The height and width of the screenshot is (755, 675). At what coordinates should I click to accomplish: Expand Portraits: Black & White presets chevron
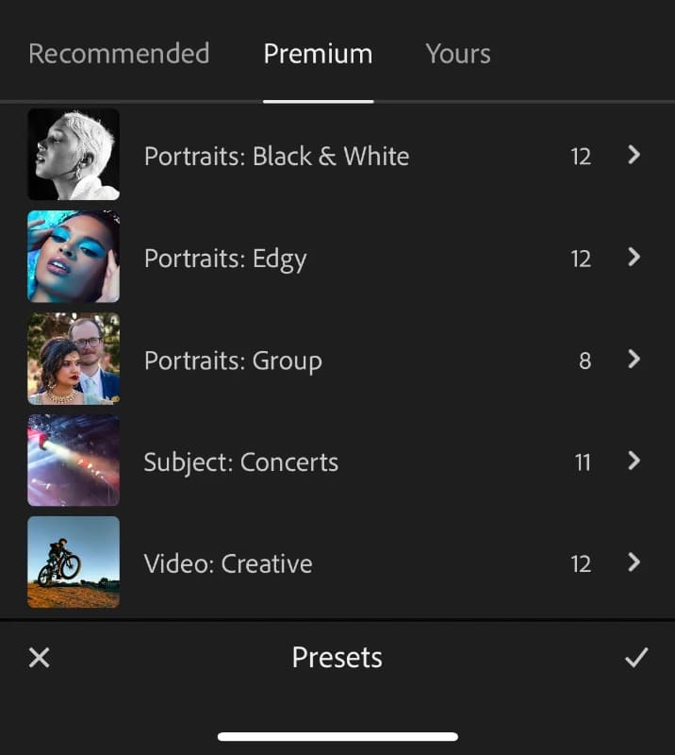pyautogui.click(x=634, y=155)
